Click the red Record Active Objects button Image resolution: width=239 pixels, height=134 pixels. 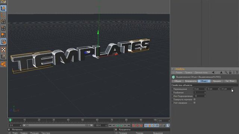click(x=134, y=125)
